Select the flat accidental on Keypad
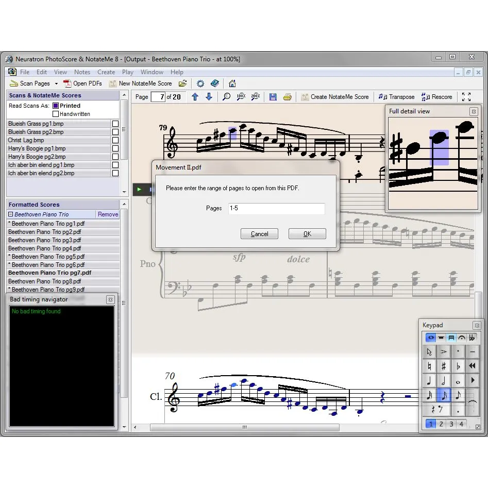 458,366
